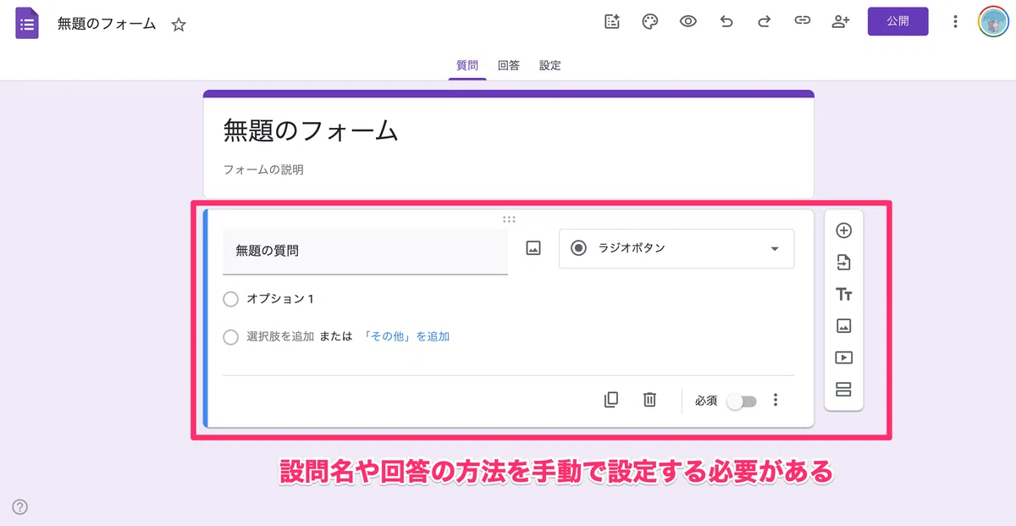Image resolution: width=1016 pixels, height=526 pixels.
Task: Switch to the 設定 tab
Action: (x=550, y=65)
